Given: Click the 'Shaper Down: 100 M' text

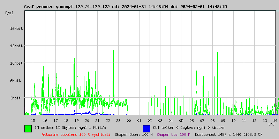Looking at the screenshot, I should [134, 134].
